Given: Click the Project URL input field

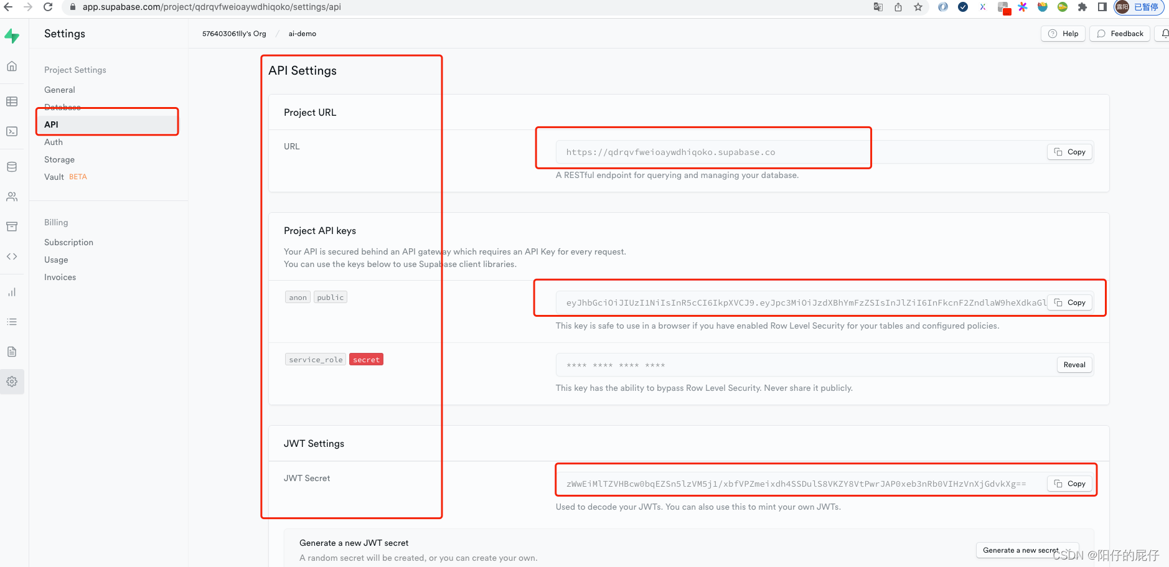Looking at the screenshot, I should click(825, 152).
